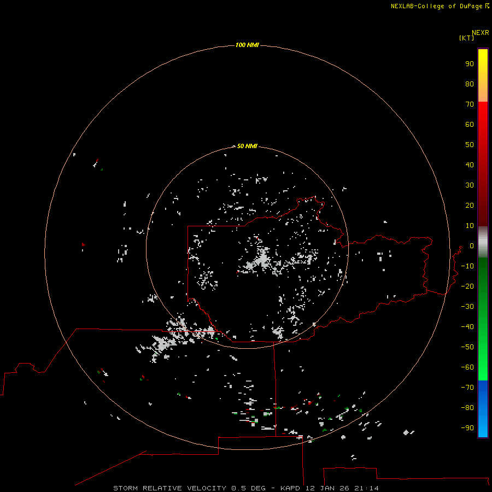Select the NEXR label above the color scale

click(481, 33)
